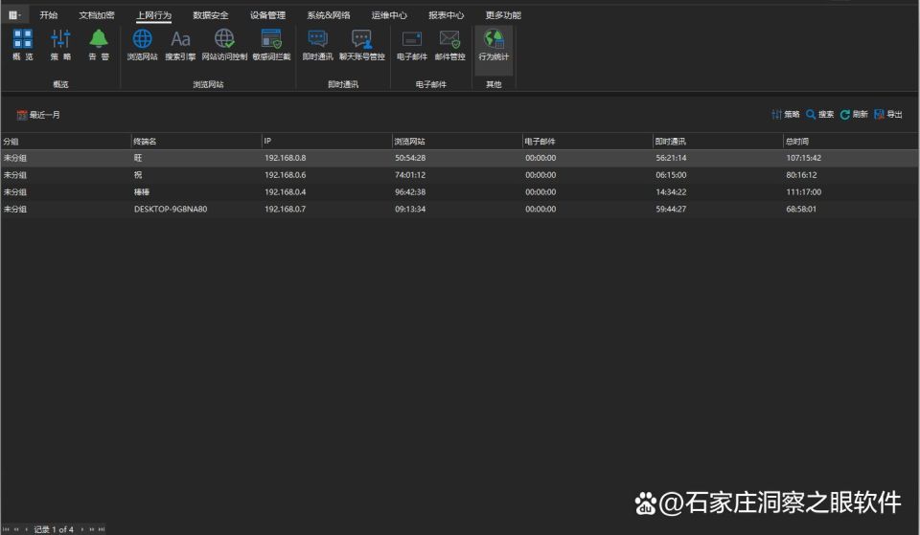Open the 报表中心 tab
Screen dimensions: 920x535
click(x=446, y=15)
